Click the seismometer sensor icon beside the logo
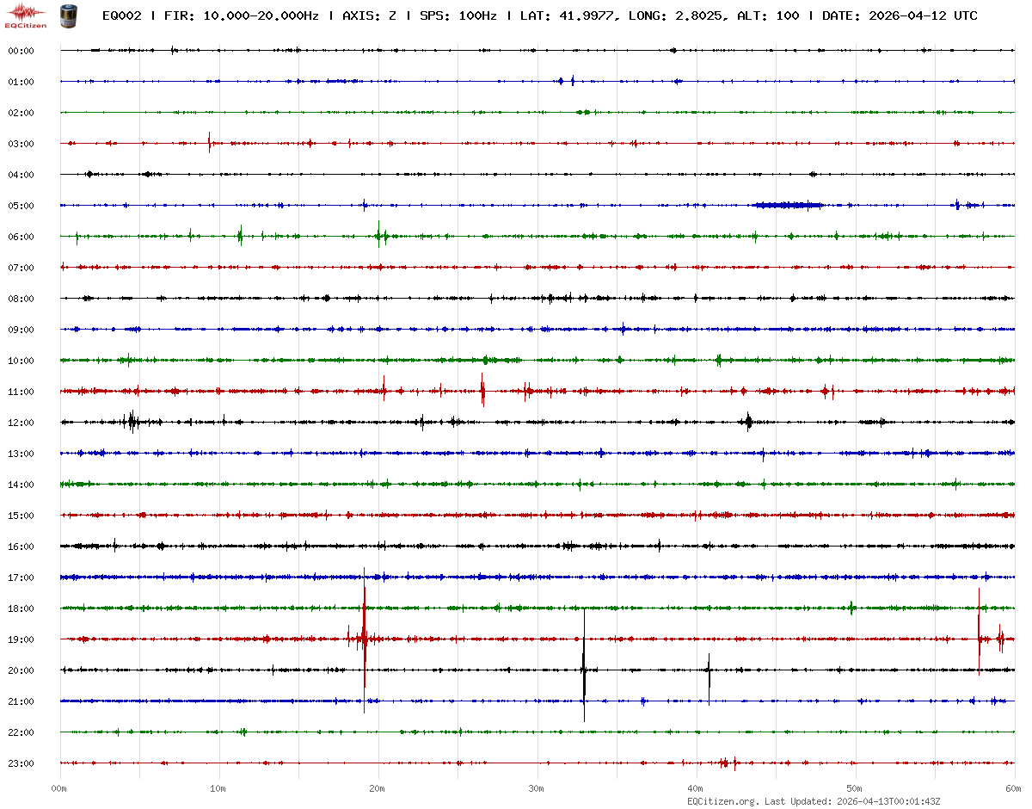Viewport: 1032px width, 809px height. (67, 15)
